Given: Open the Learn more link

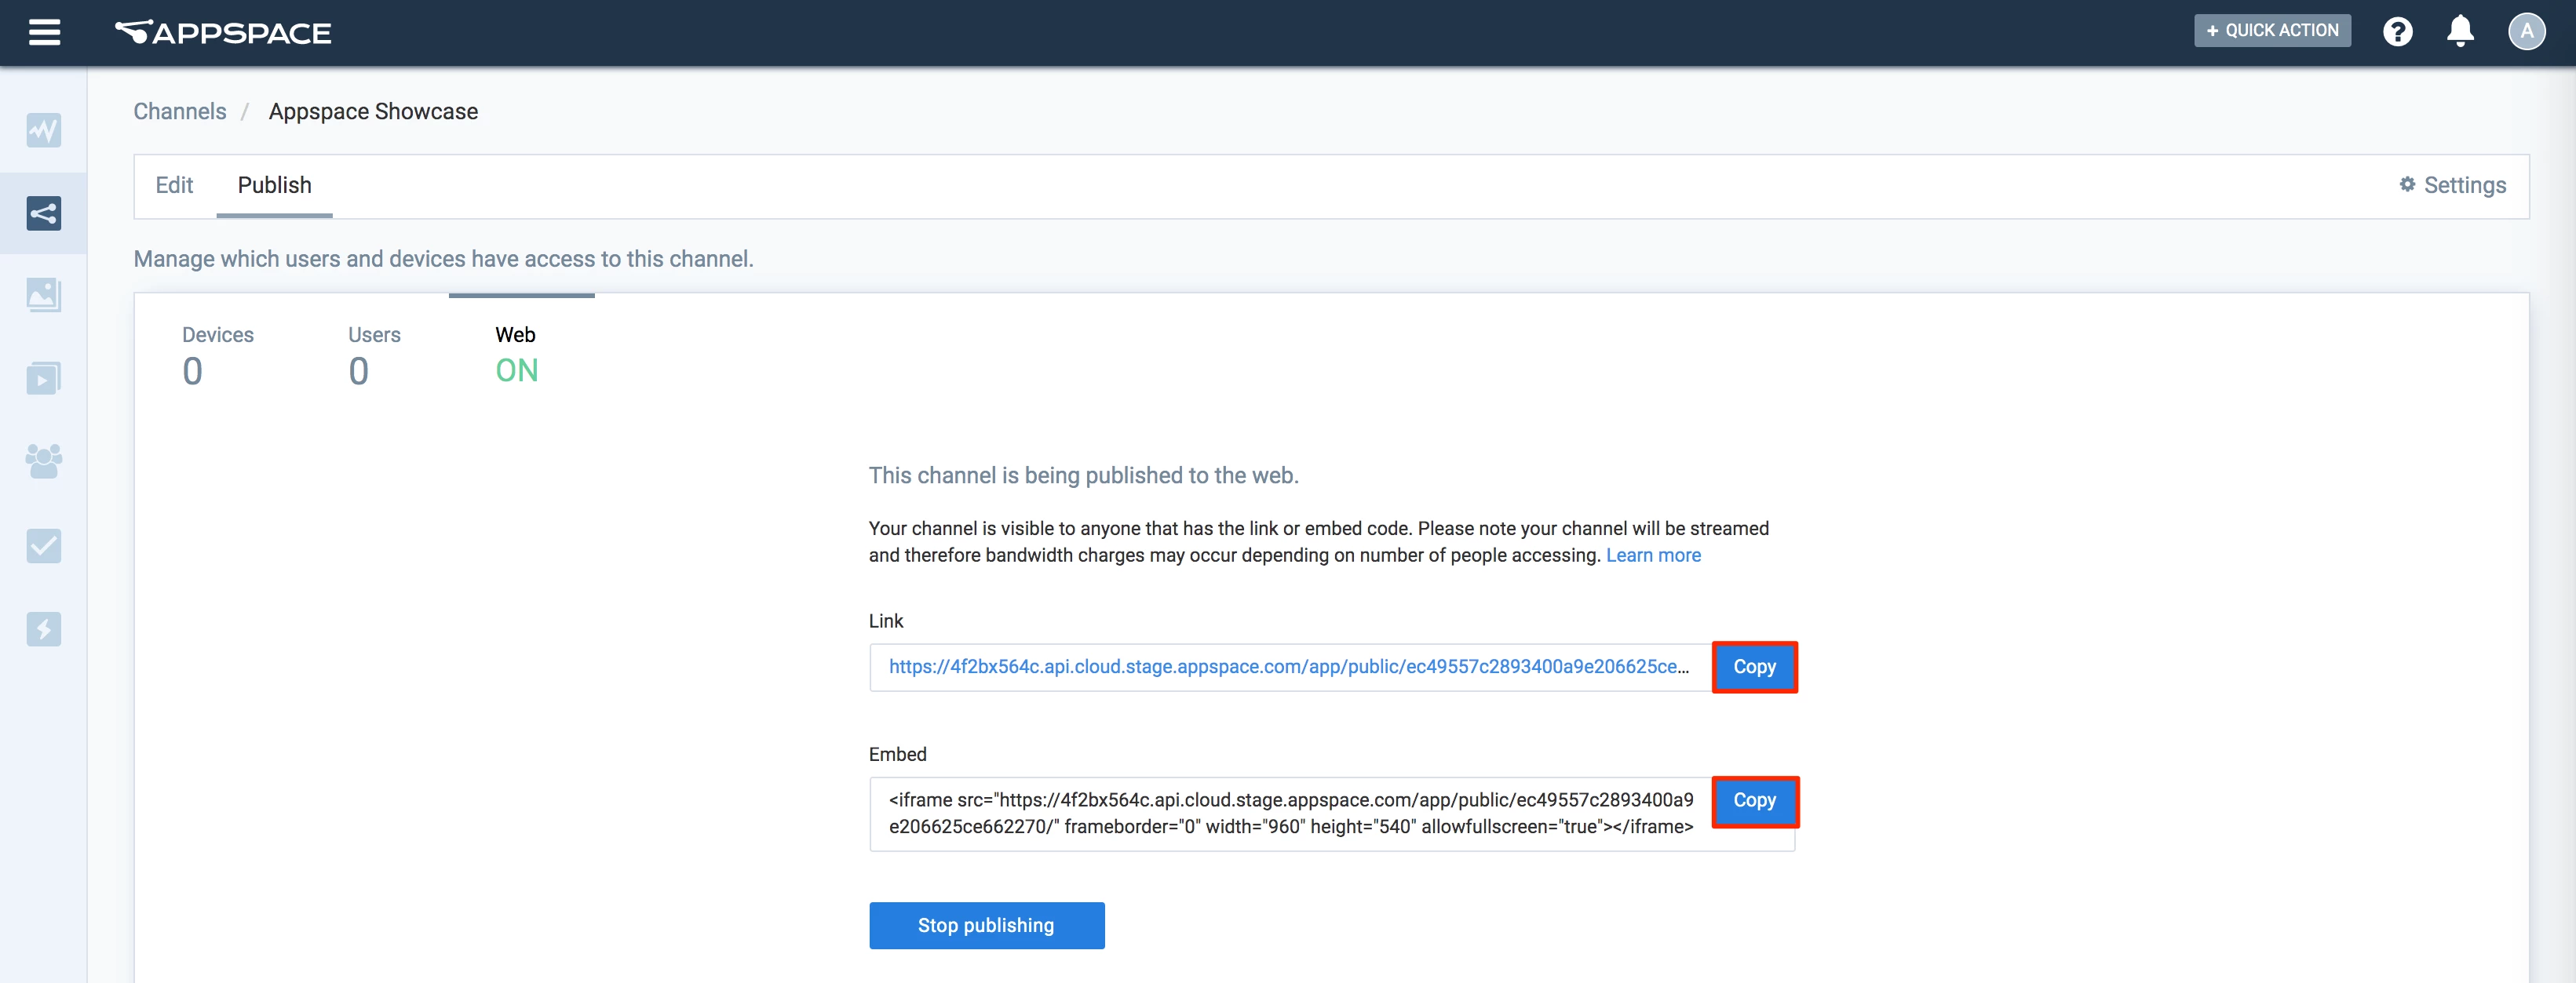Looking at the screenshot, I should tap(1652, 555).
